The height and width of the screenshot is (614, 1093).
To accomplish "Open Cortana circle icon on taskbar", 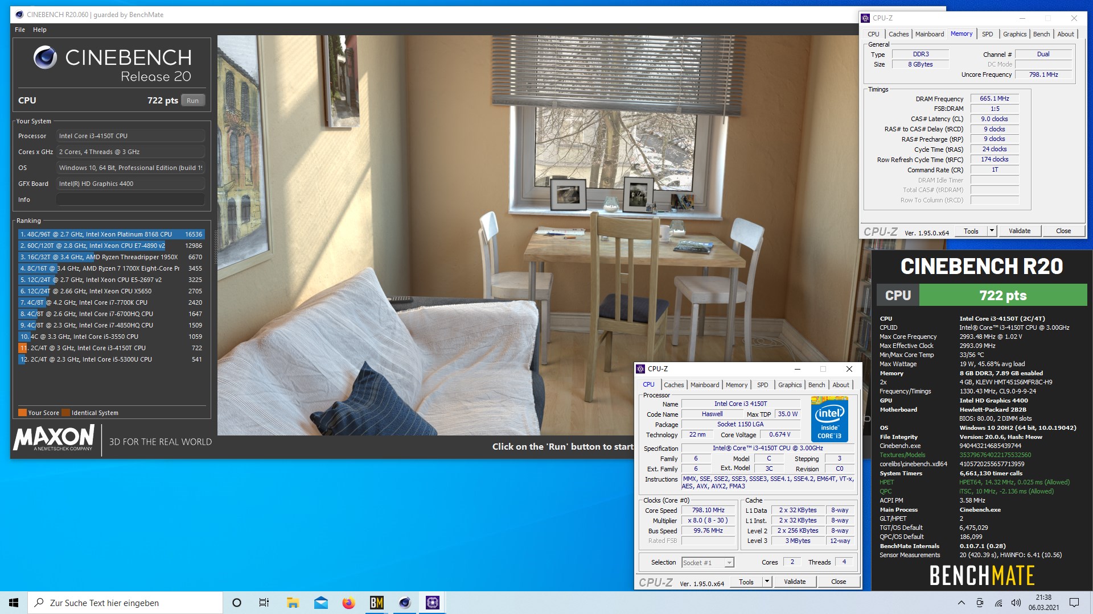I will (237, 603).
